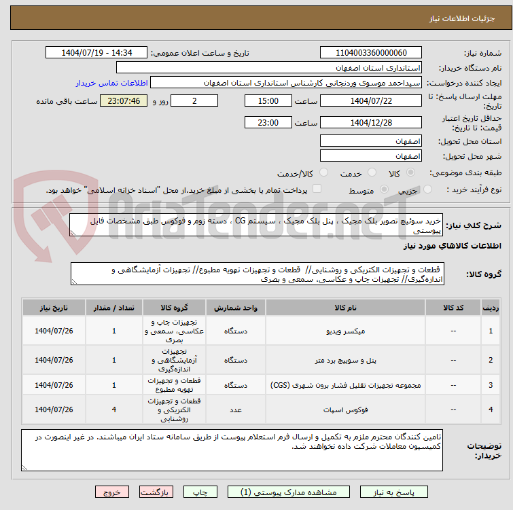The image size is (513, 510).
Task: Click the گروه کالا resize grip
Action: 74,282
